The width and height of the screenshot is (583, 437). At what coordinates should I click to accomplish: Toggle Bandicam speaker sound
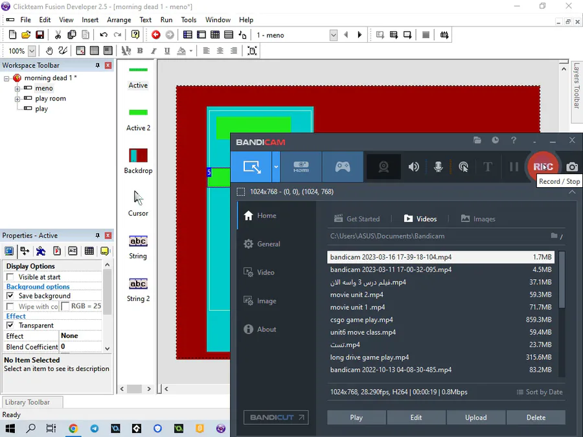tap(413, 167)
